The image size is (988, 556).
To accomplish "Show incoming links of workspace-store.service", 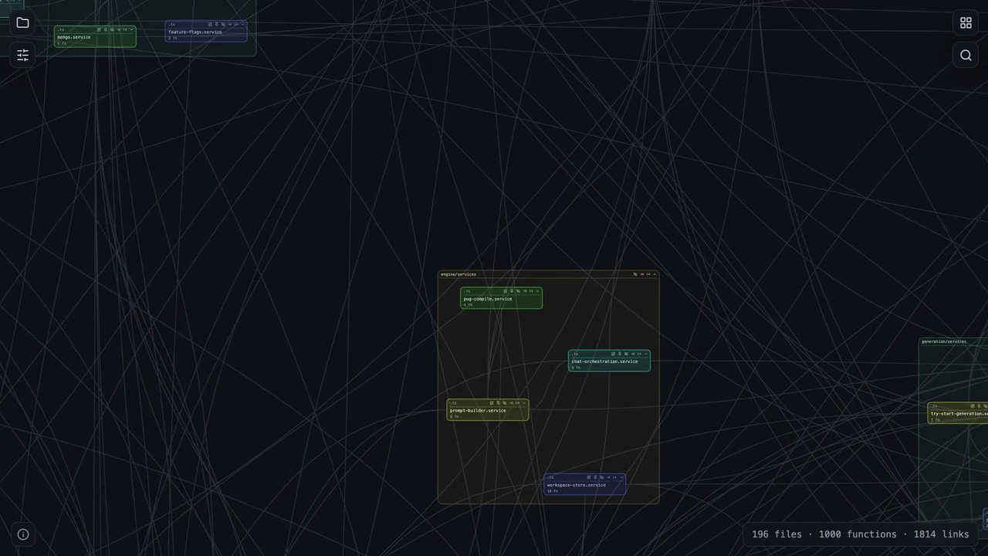I will (x=607, y=477).
